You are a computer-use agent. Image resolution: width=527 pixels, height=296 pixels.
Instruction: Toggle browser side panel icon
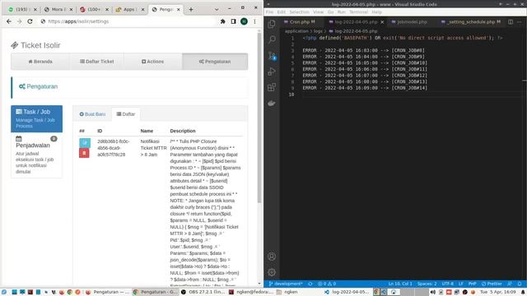[233, 21]
